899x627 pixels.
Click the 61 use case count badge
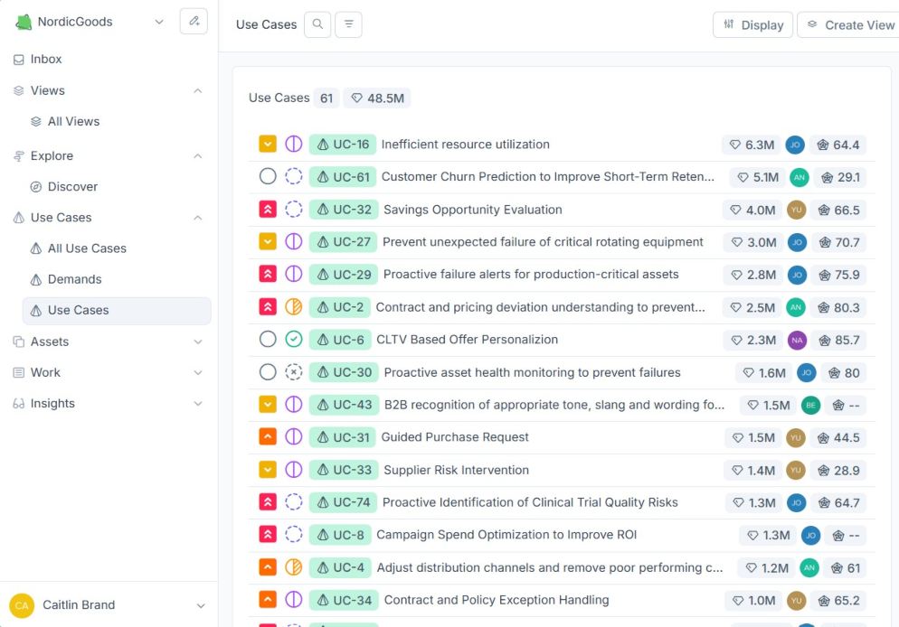[x=326, y=98]
